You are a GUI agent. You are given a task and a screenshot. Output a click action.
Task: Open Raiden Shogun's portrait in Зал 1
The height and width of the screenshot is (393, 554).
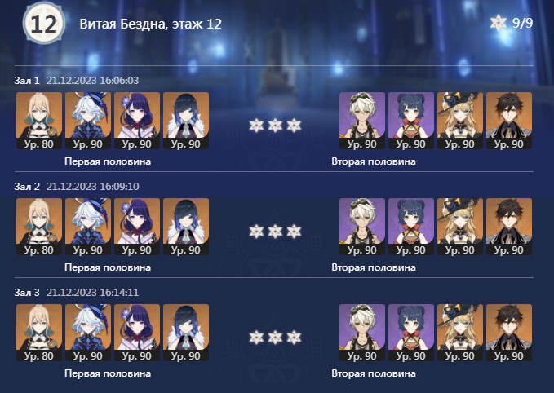point(137,121)
